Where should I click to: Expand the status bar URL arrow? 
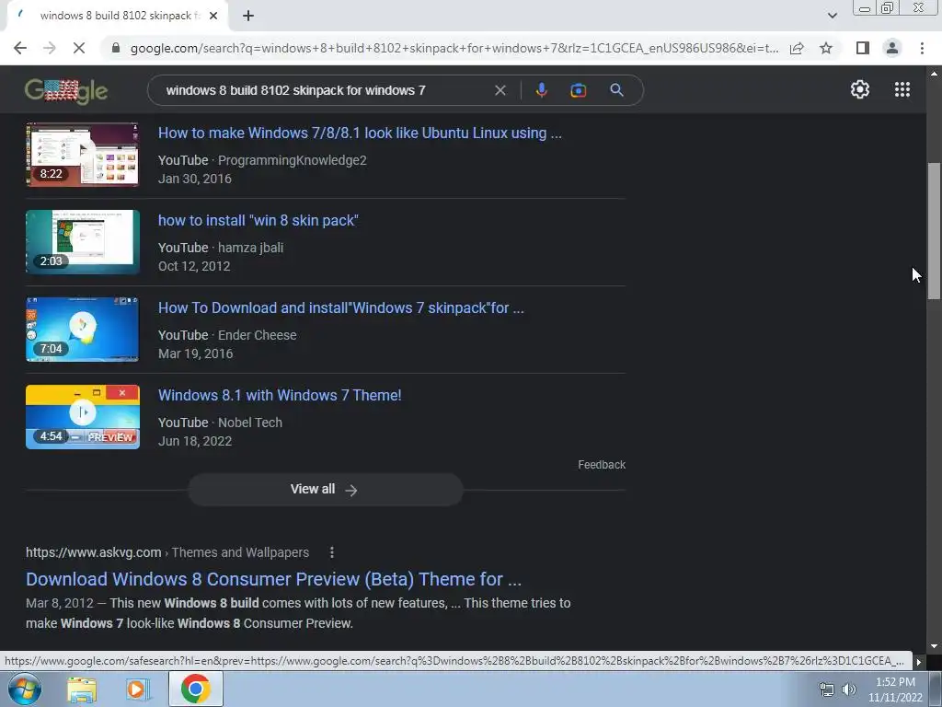[919, 662]
